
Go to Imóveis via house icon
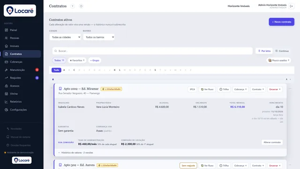6,46
